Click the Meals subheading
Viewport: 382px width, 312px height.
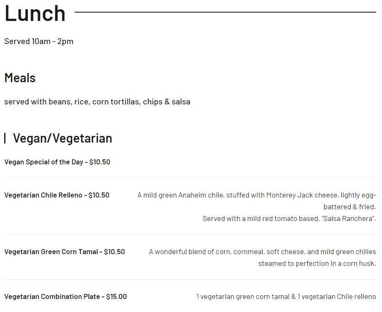pyautogui.click(x=20, y=78)
